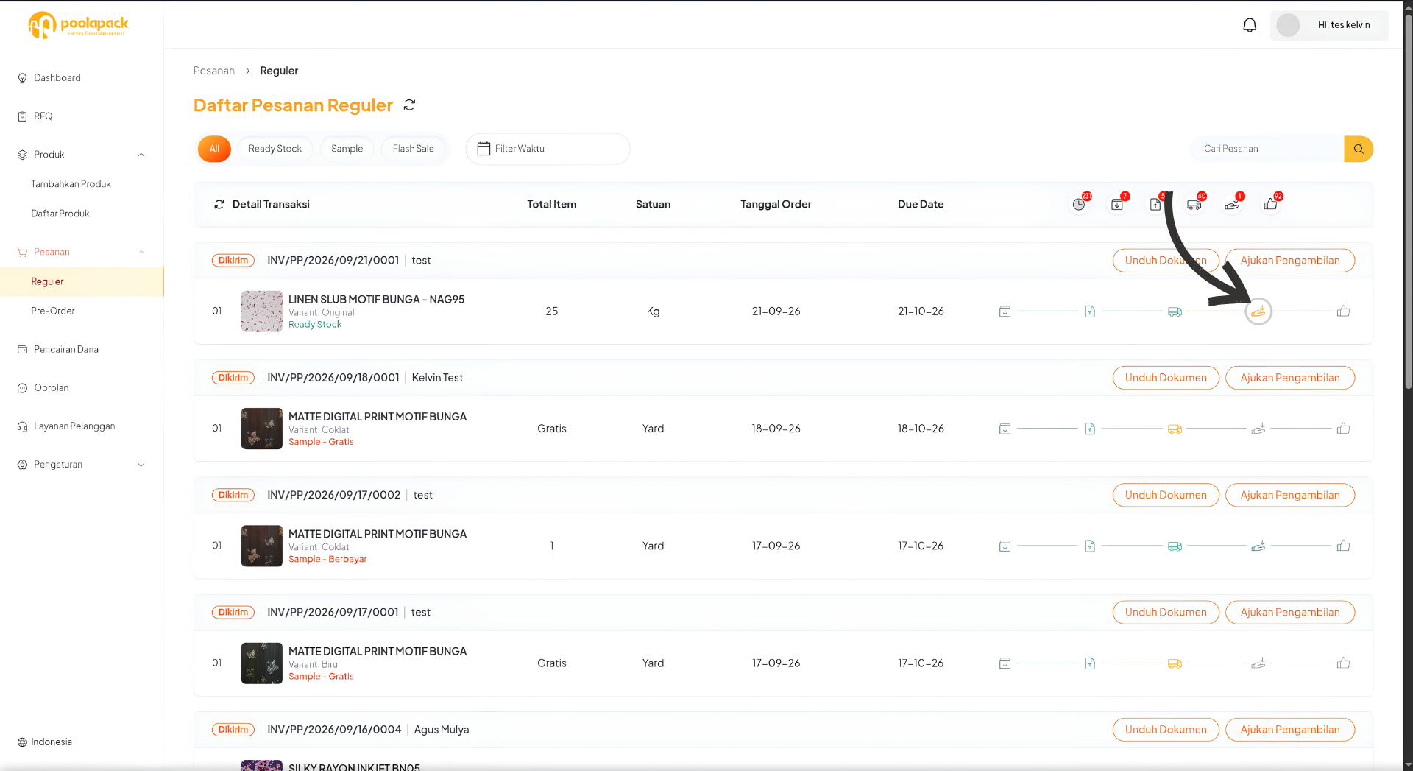
Task: Open the notification bell
Action: pos(1250,25)
